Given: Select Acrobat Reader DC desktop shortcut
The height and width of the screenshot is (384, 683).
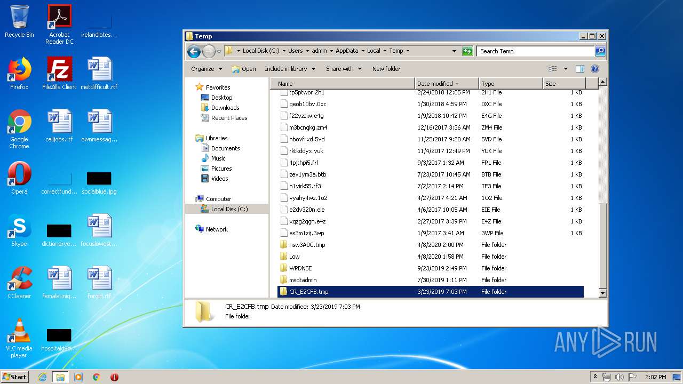Looking at the screenshot, I should tap(59, 25).
